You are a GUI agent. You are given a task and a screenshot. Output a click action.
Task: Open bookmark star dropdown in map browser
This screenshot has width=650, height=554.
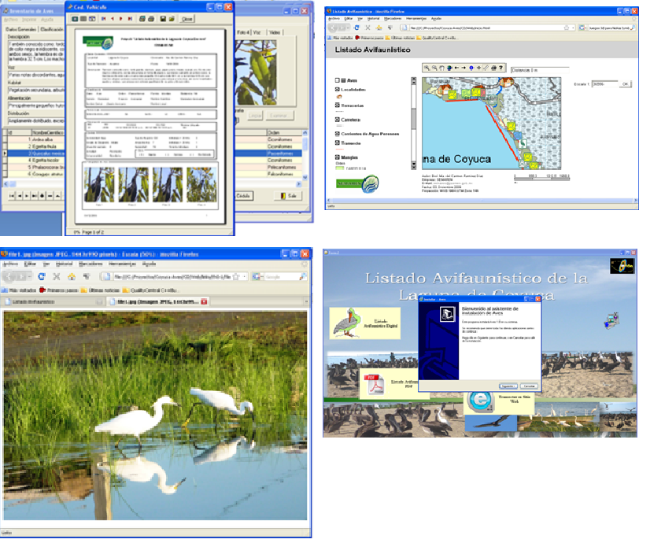click(x=567, y=27)
